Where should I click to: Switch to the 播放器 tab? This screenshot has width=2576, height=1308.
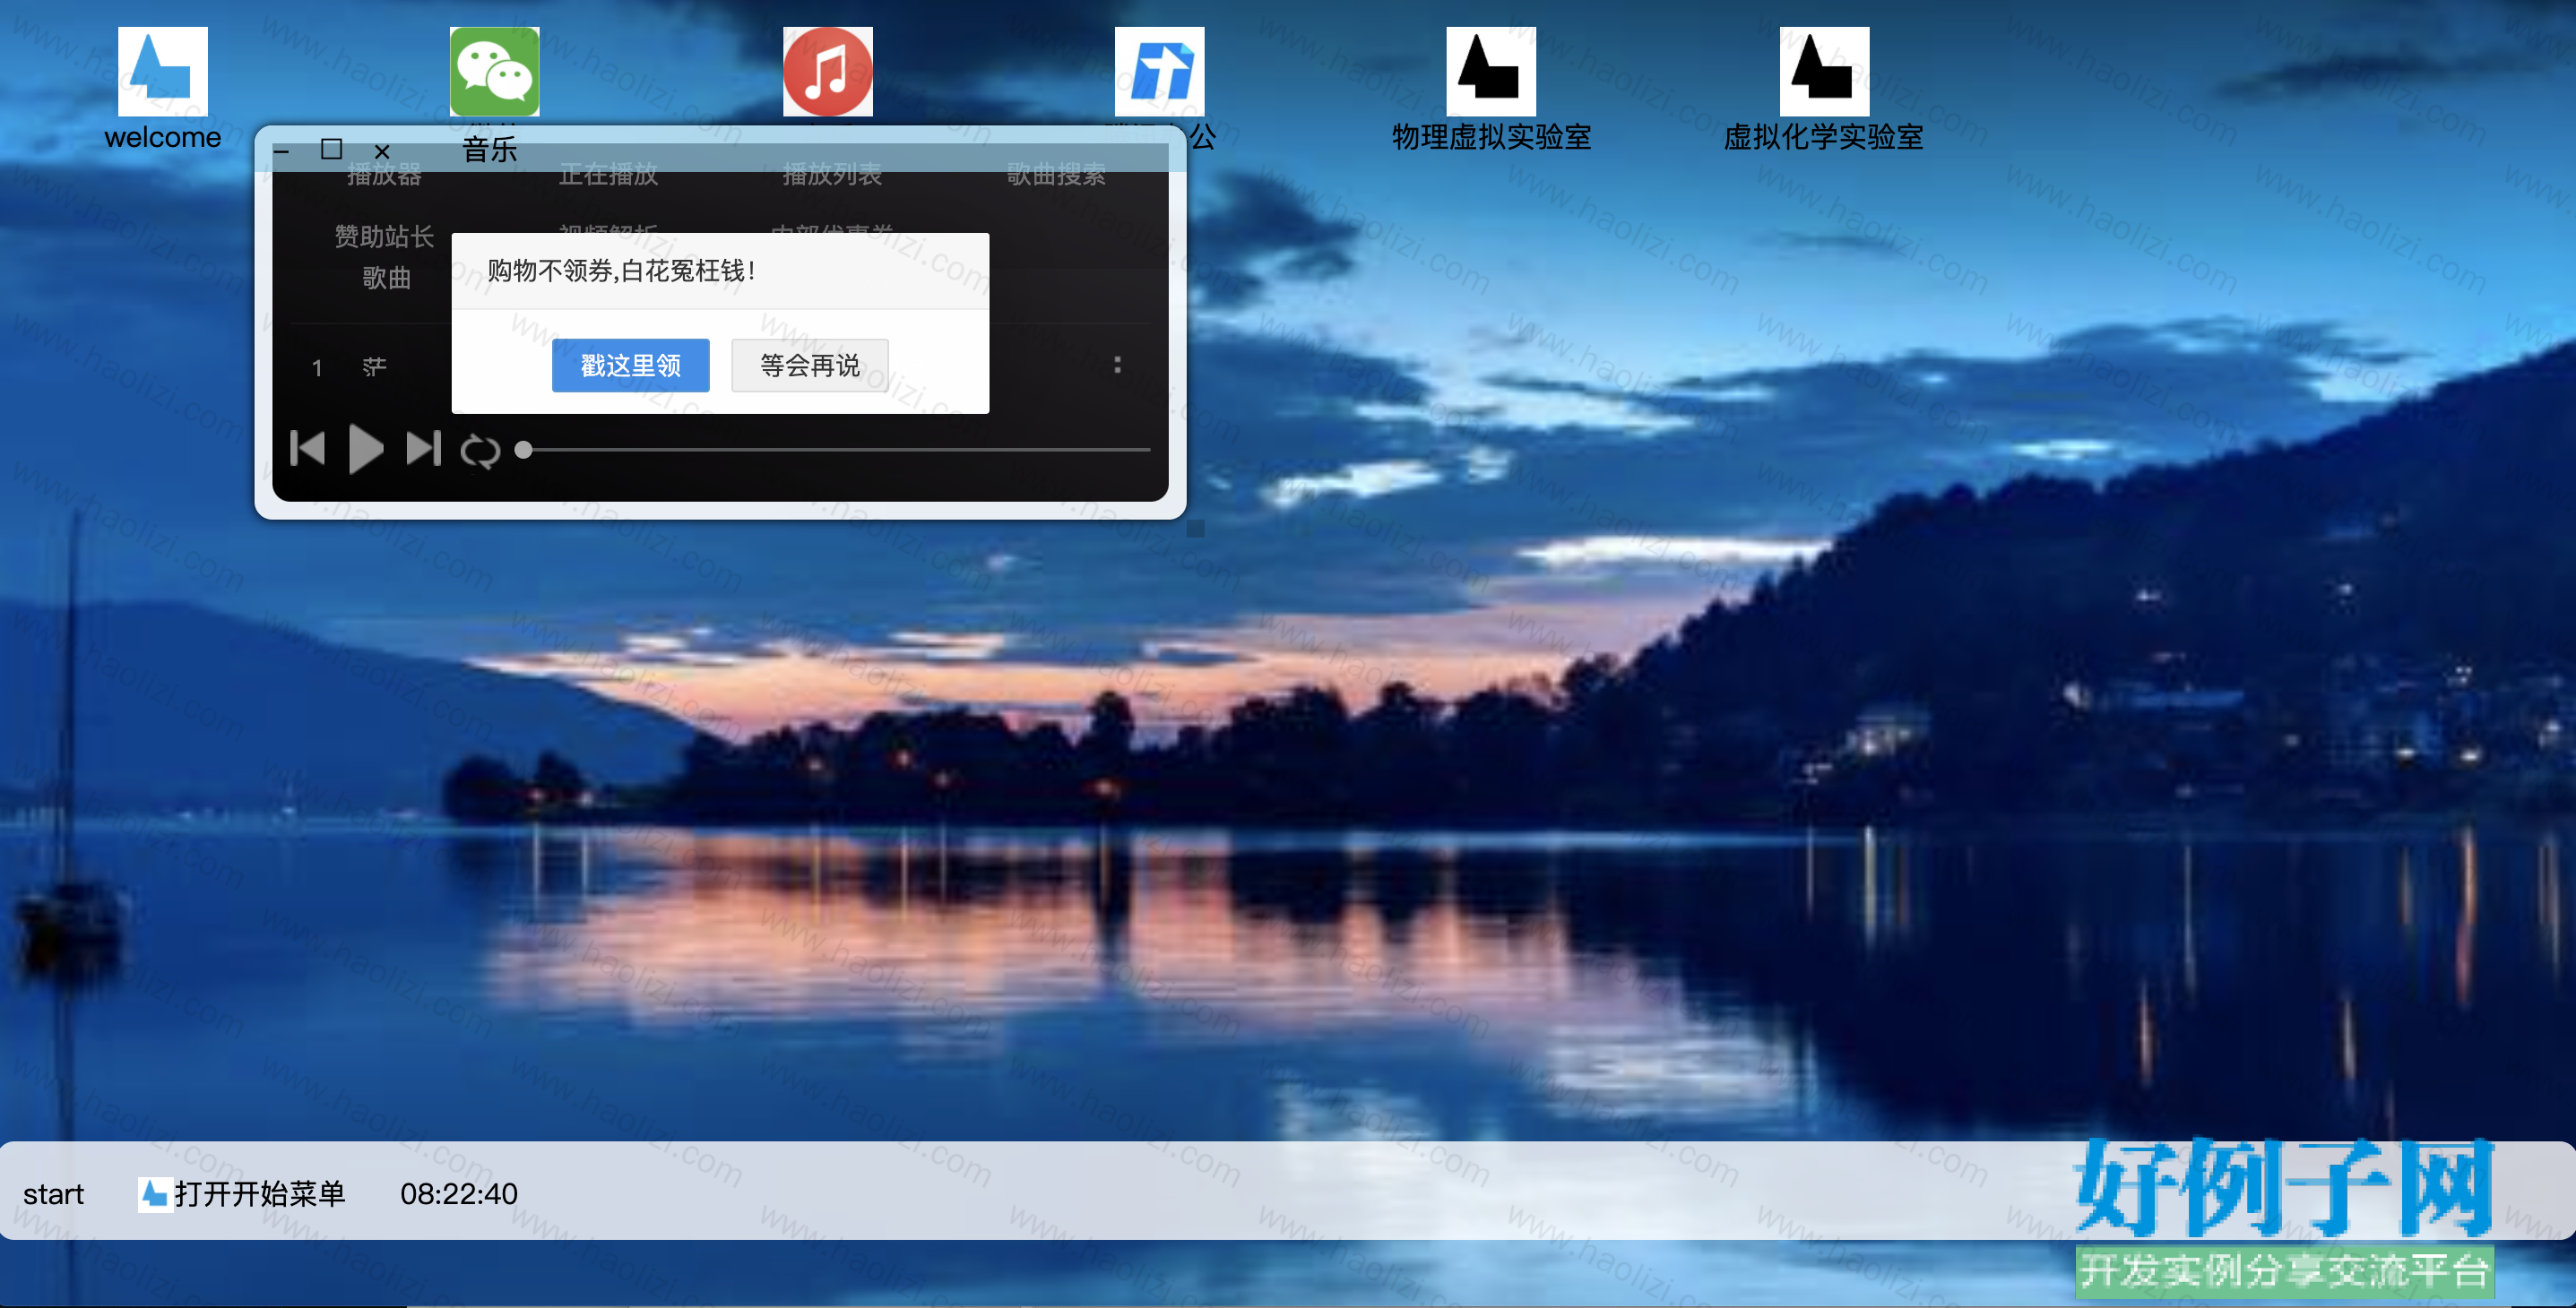point(384,175)
